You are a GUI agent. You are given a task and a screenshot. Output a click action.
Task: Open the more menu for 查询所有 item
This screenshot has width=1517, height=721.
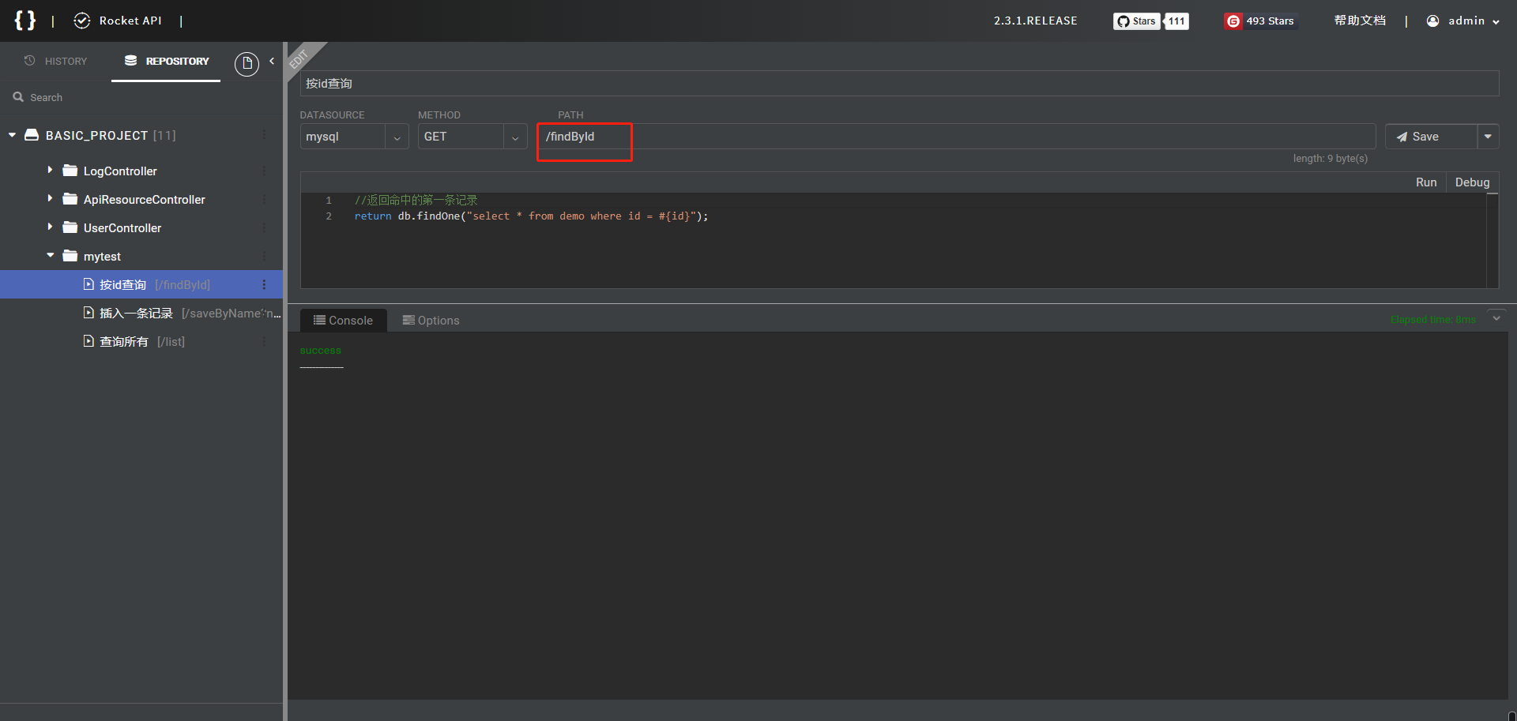coord(264,341)
